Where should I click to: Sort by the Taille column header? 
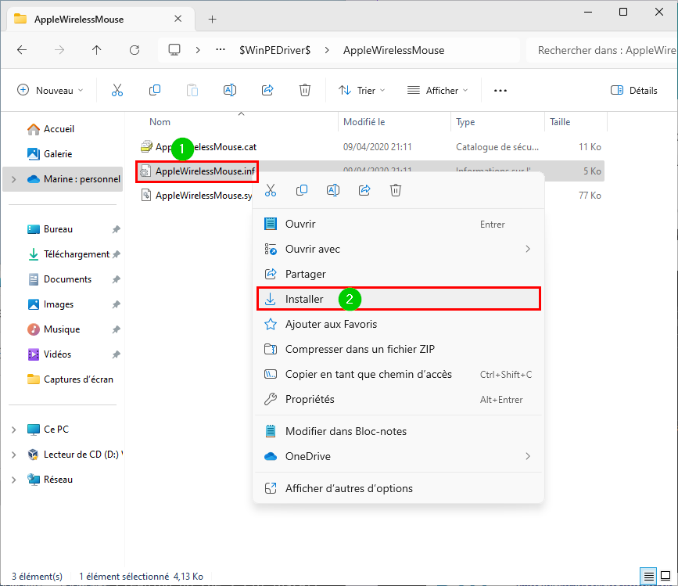tap(560, 122)
